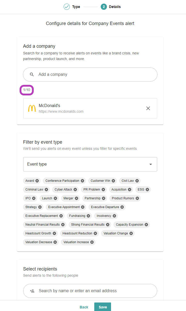The image size is (186, 311).
Task: Click the add-person icon in recipients
Action: tap(32, 291)
